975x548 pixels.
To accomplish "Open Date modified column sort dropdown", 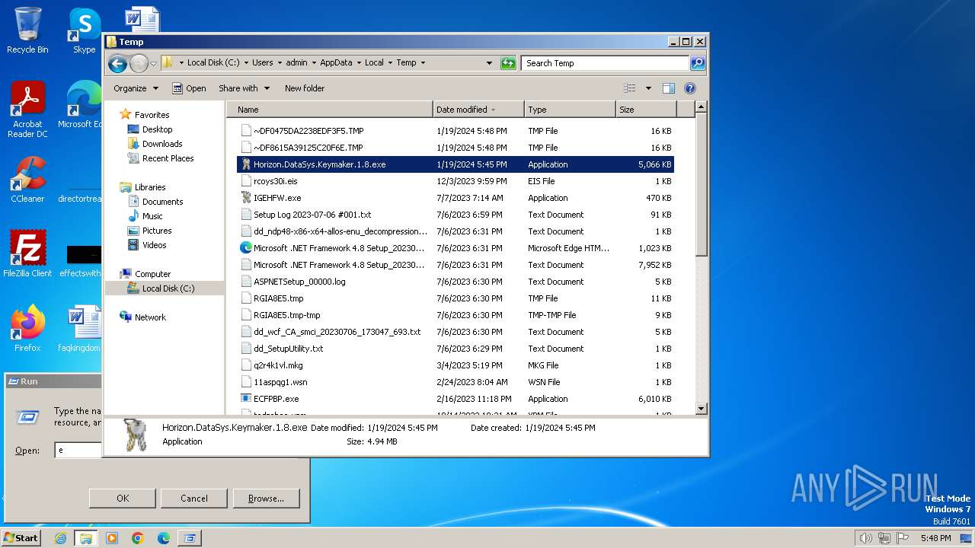I will (x=494, y=110).
